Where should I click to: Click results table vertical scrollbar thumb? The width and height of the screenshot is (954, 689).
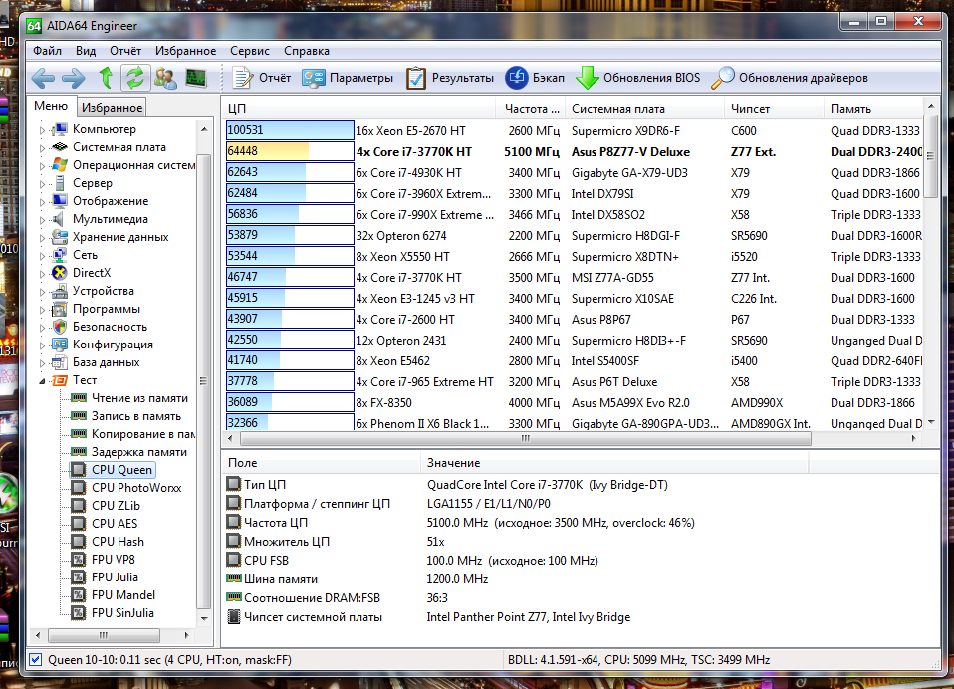[930, 156]
